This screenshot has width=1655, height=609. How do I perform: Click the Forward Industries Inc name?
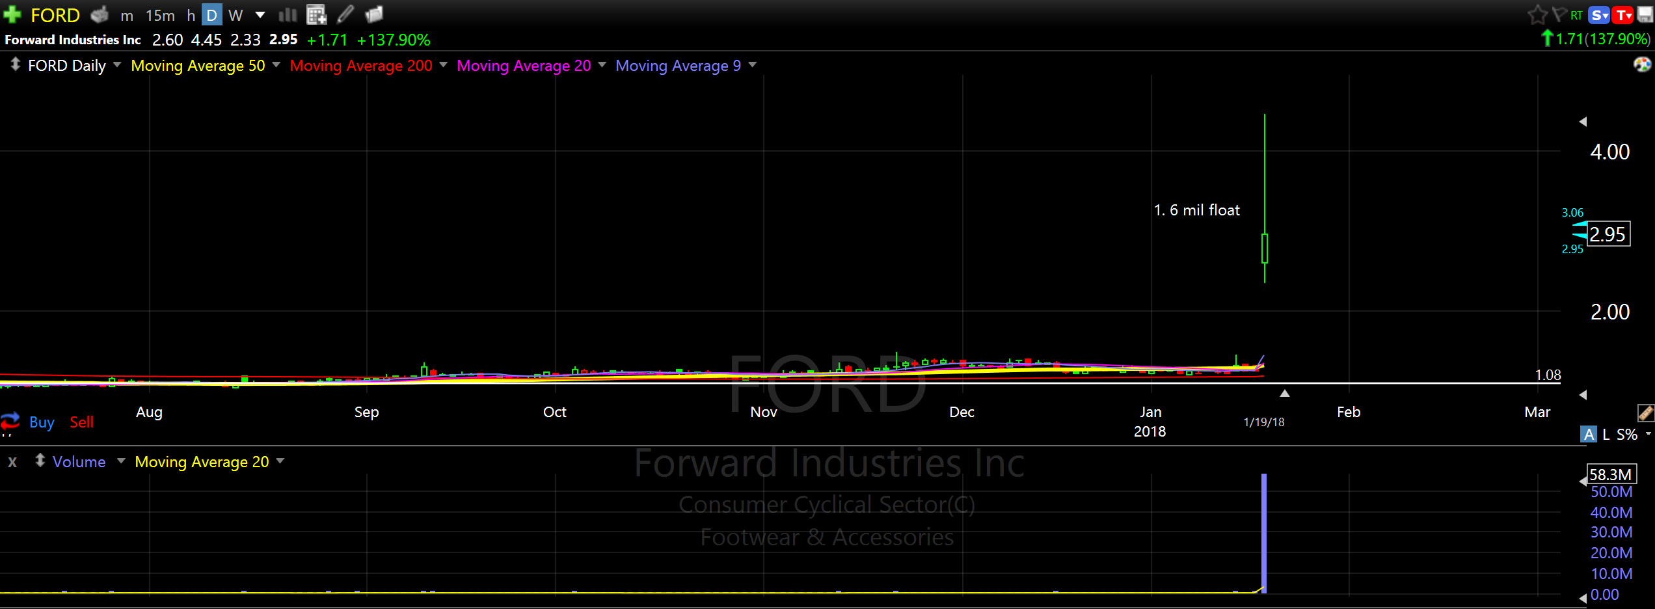click(x=73, y=40)
